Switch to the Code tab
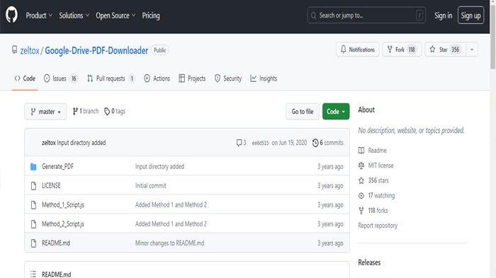The height and width of the screenshot is (278, 496). [x=25, y=79]
